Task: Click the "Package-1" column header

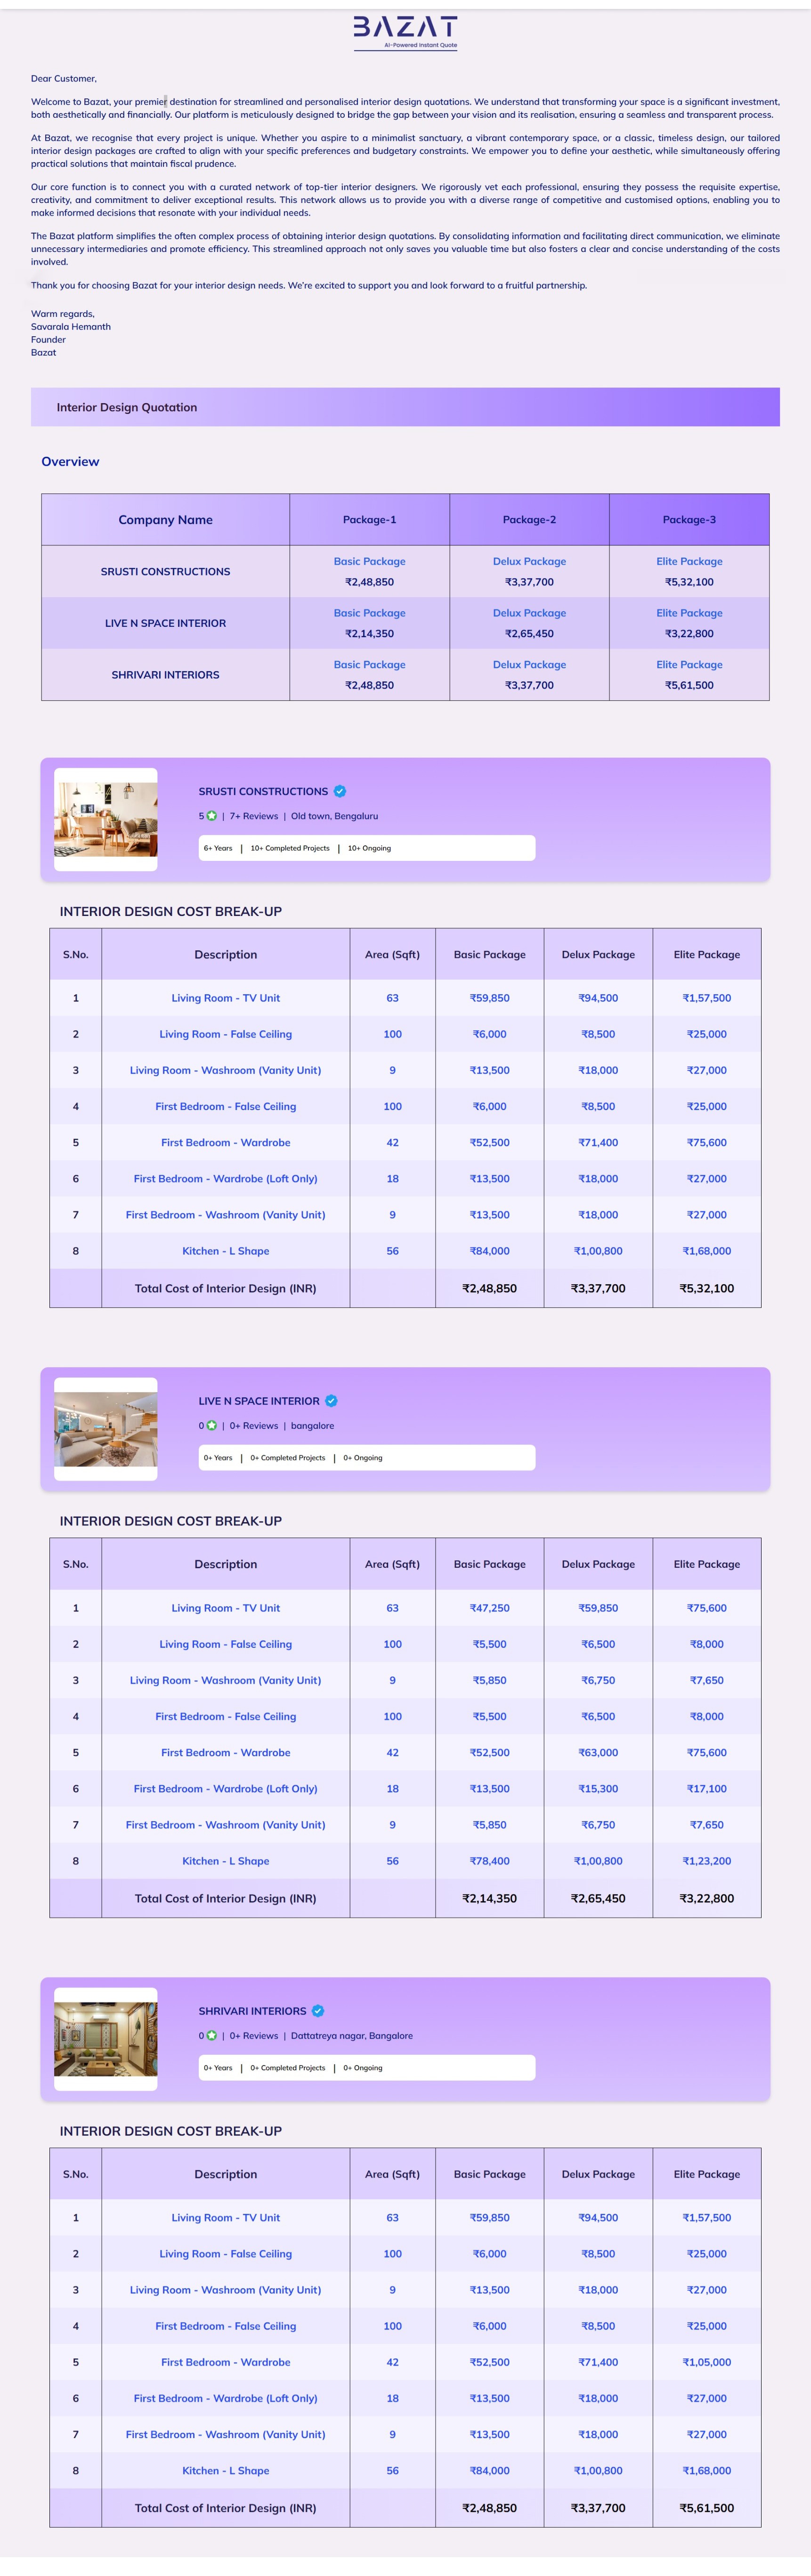Action: click(x=370, y=520)
